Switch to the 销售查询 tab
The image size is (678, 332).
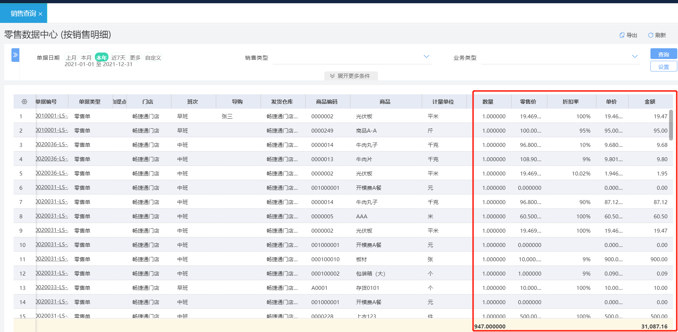(x=23, y=14)
